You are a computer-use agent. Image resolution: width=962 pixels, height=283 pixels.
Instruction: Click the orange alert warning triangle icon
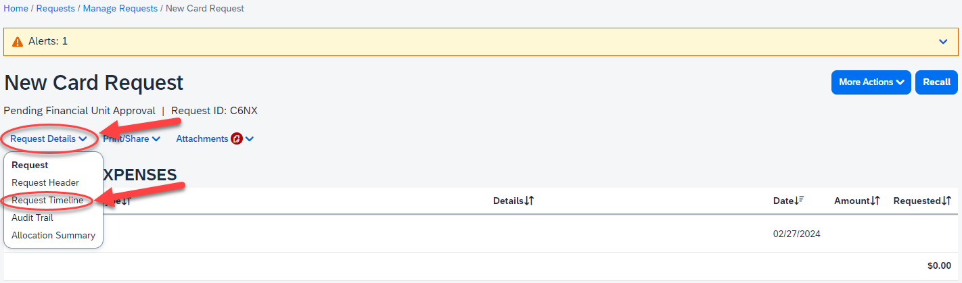click(x=18, y=42)
